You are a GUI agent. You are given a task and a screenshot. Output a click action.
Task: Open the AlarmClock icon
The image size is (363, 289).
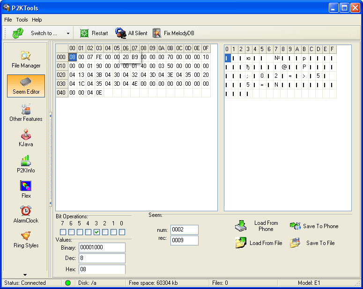tap(26, 211)
